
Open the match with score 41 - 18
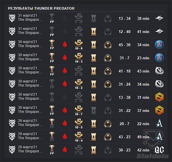coord(86,71)
